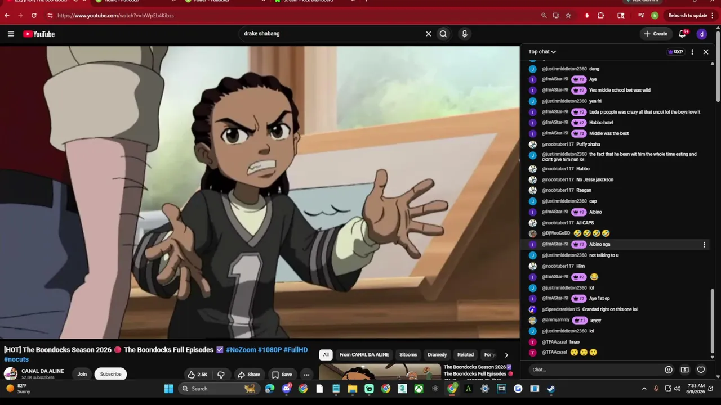721x405 pixels.
Task: Open the #FullHD hashtag link
Action: click(296, 350)
